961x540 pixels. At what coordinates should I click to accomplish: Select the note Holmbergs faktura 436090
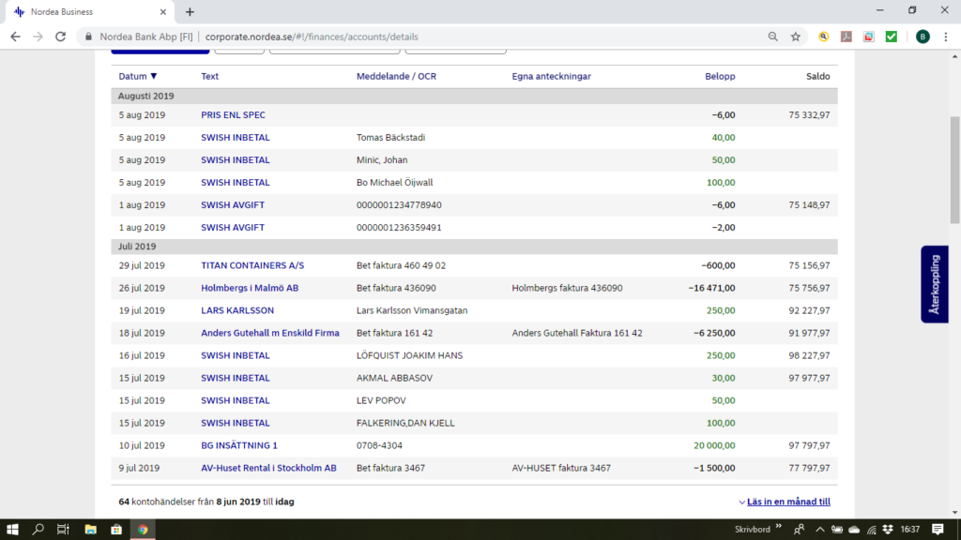pyautogui.click(x=567, y=289)
